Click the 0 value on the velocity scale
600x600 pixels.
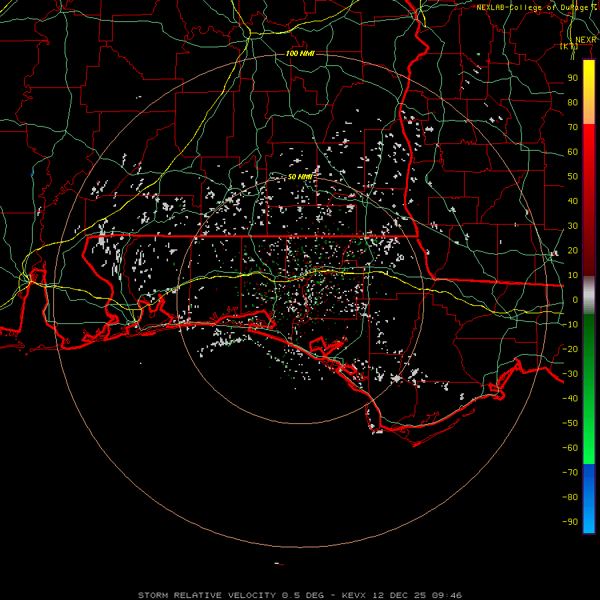point(575,300)
